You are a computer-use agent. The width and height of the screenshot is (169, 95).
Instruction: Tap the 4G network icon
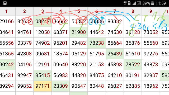click(125, 3)
